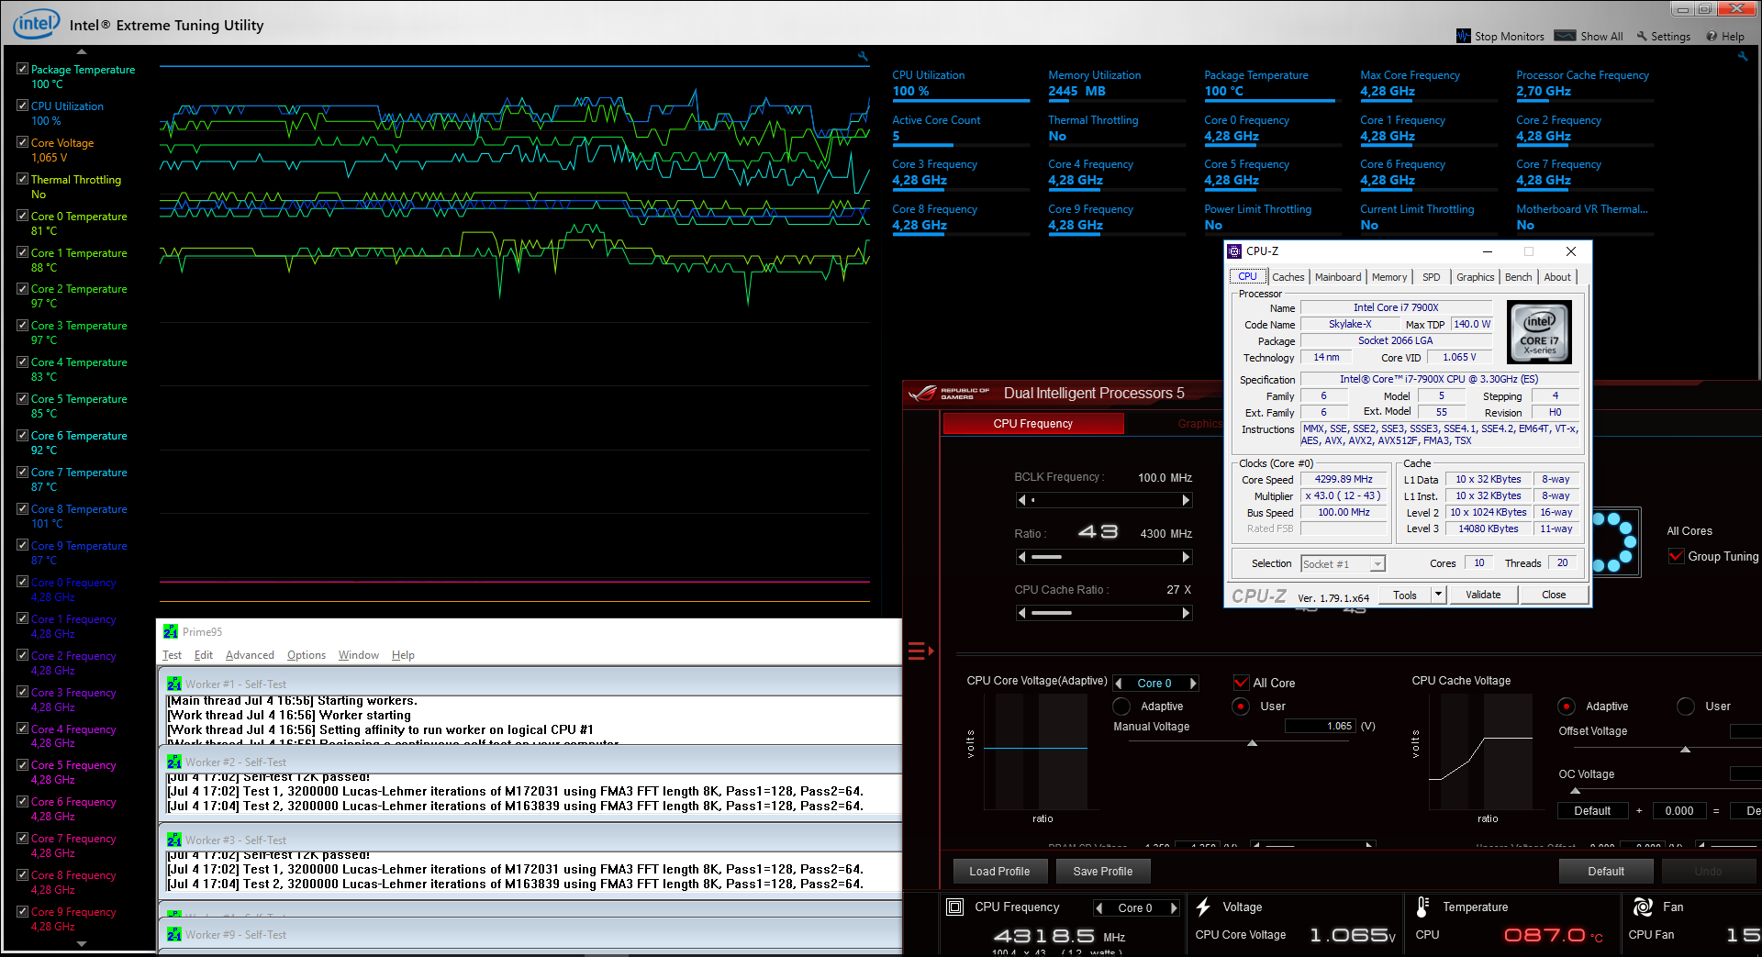
Task: Click the ROG Republic of Gamers logo
Action: point(948,394)
